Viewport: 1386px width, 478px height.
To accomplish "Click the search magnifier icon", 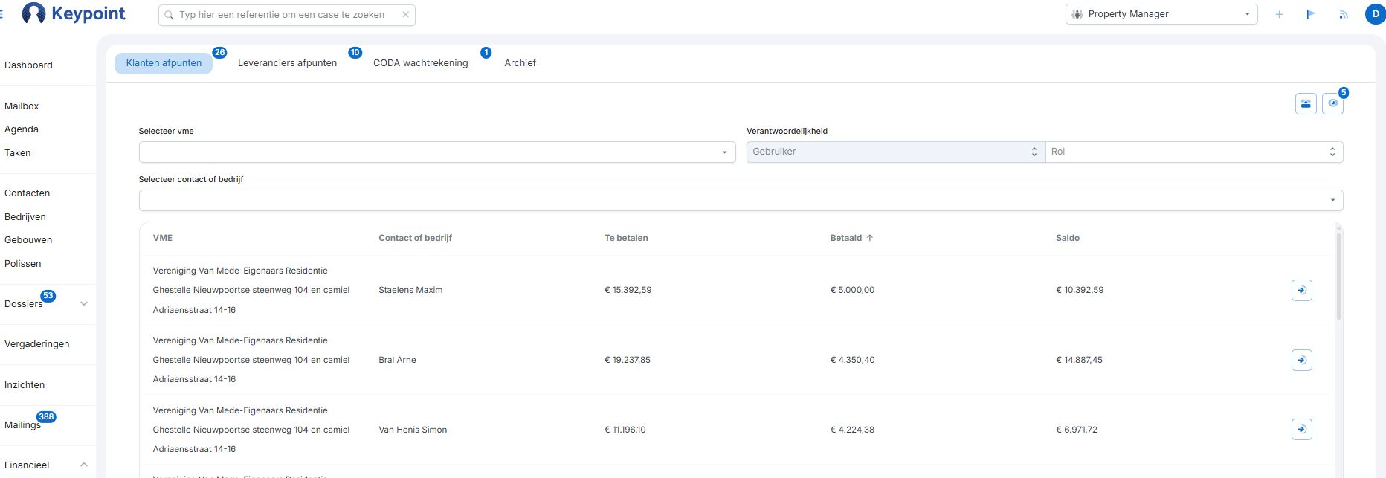I will pos(170,15).
